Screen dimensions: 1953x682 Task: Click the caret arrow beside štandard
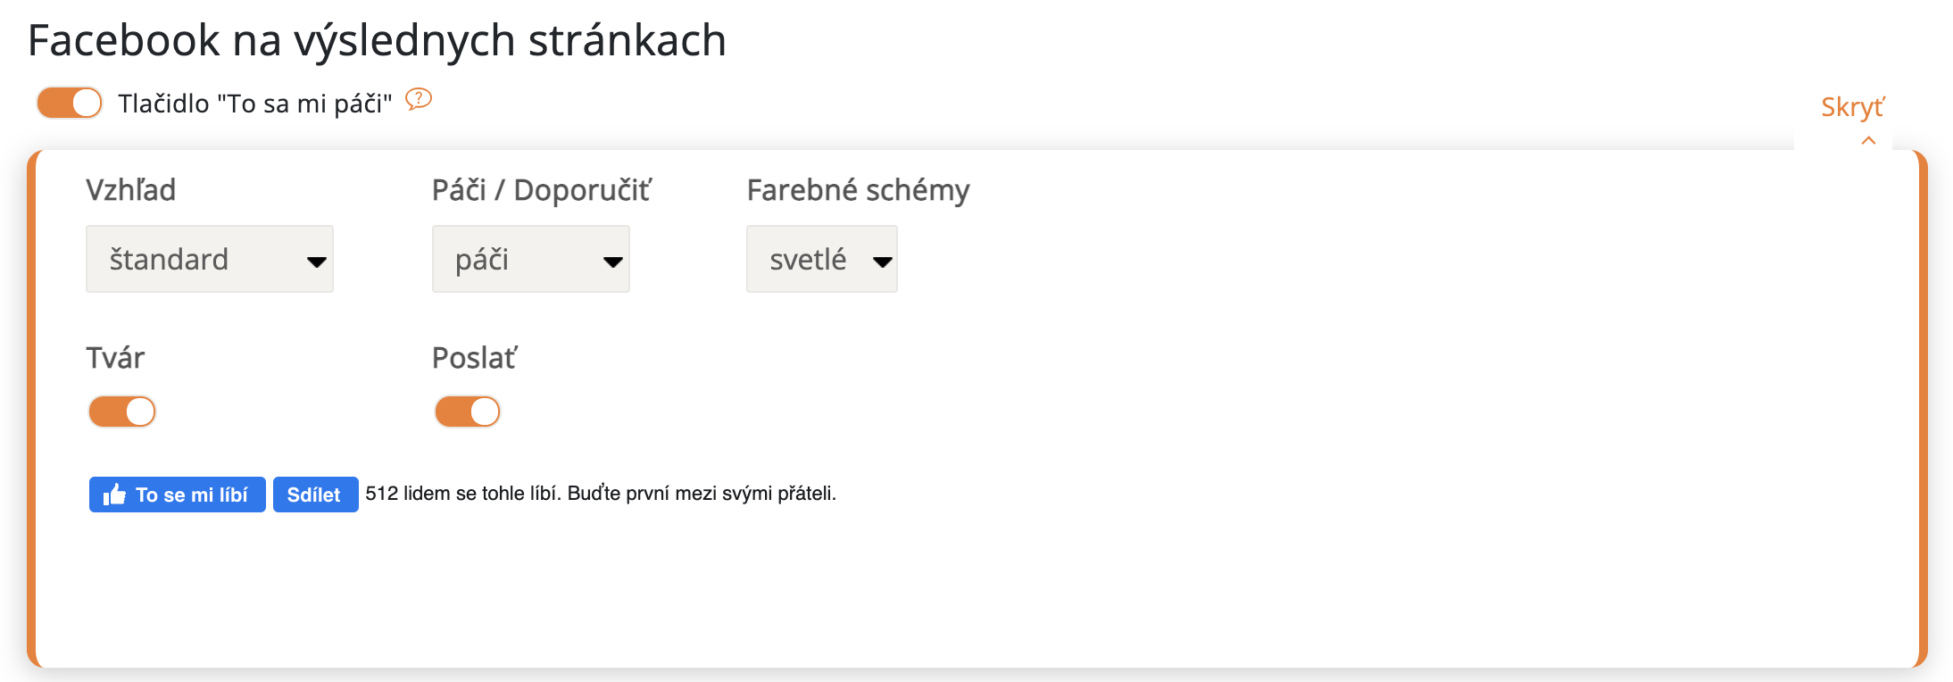point(316,262)
